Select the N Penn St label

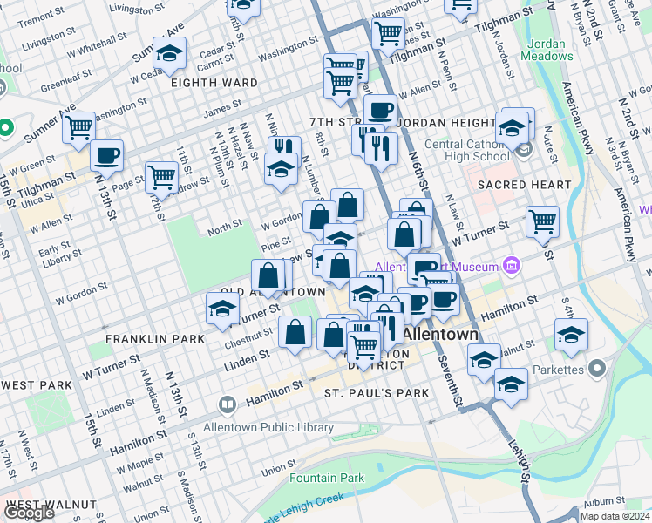447,71
